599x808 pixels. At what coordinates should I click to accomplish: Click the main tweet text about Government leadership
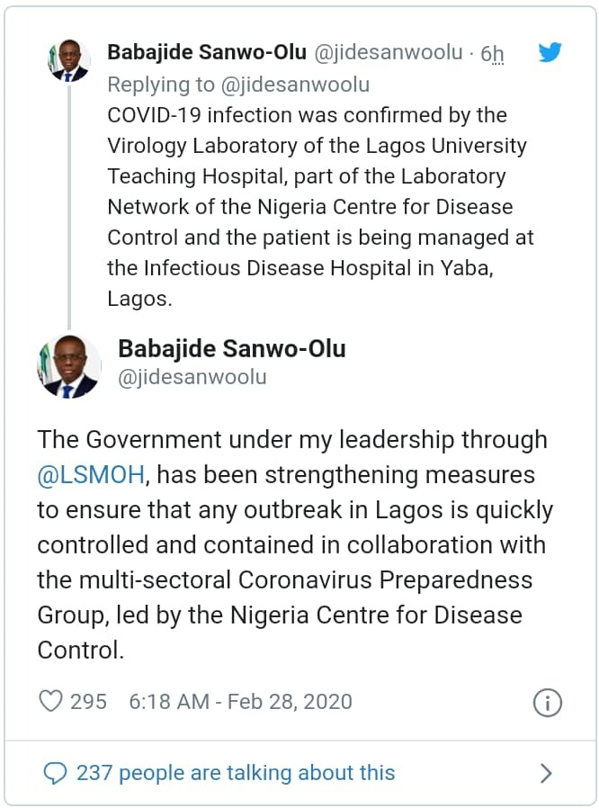click(292, 544)
